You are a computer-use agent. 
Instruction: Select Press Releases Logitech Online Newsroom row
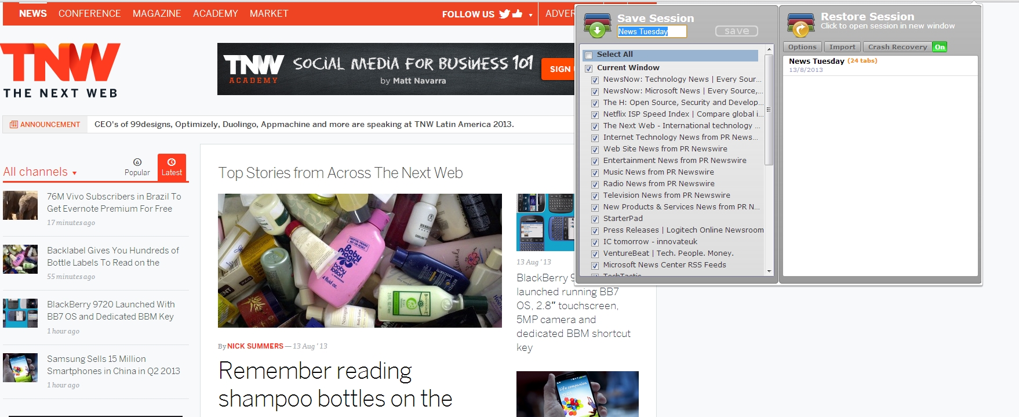[x=683, y=230]
